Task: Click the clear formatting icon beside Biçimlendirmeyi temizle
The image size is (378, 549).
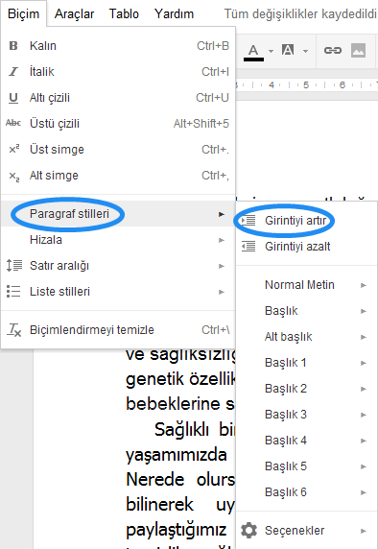Action: pos(14,330)
